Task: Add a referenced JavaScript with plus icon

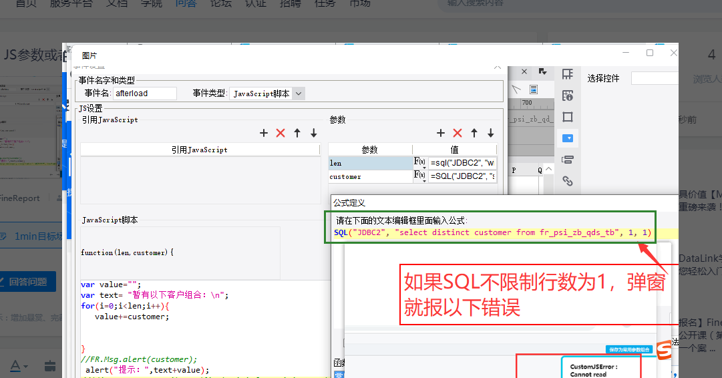Action: tap(263, 133)
